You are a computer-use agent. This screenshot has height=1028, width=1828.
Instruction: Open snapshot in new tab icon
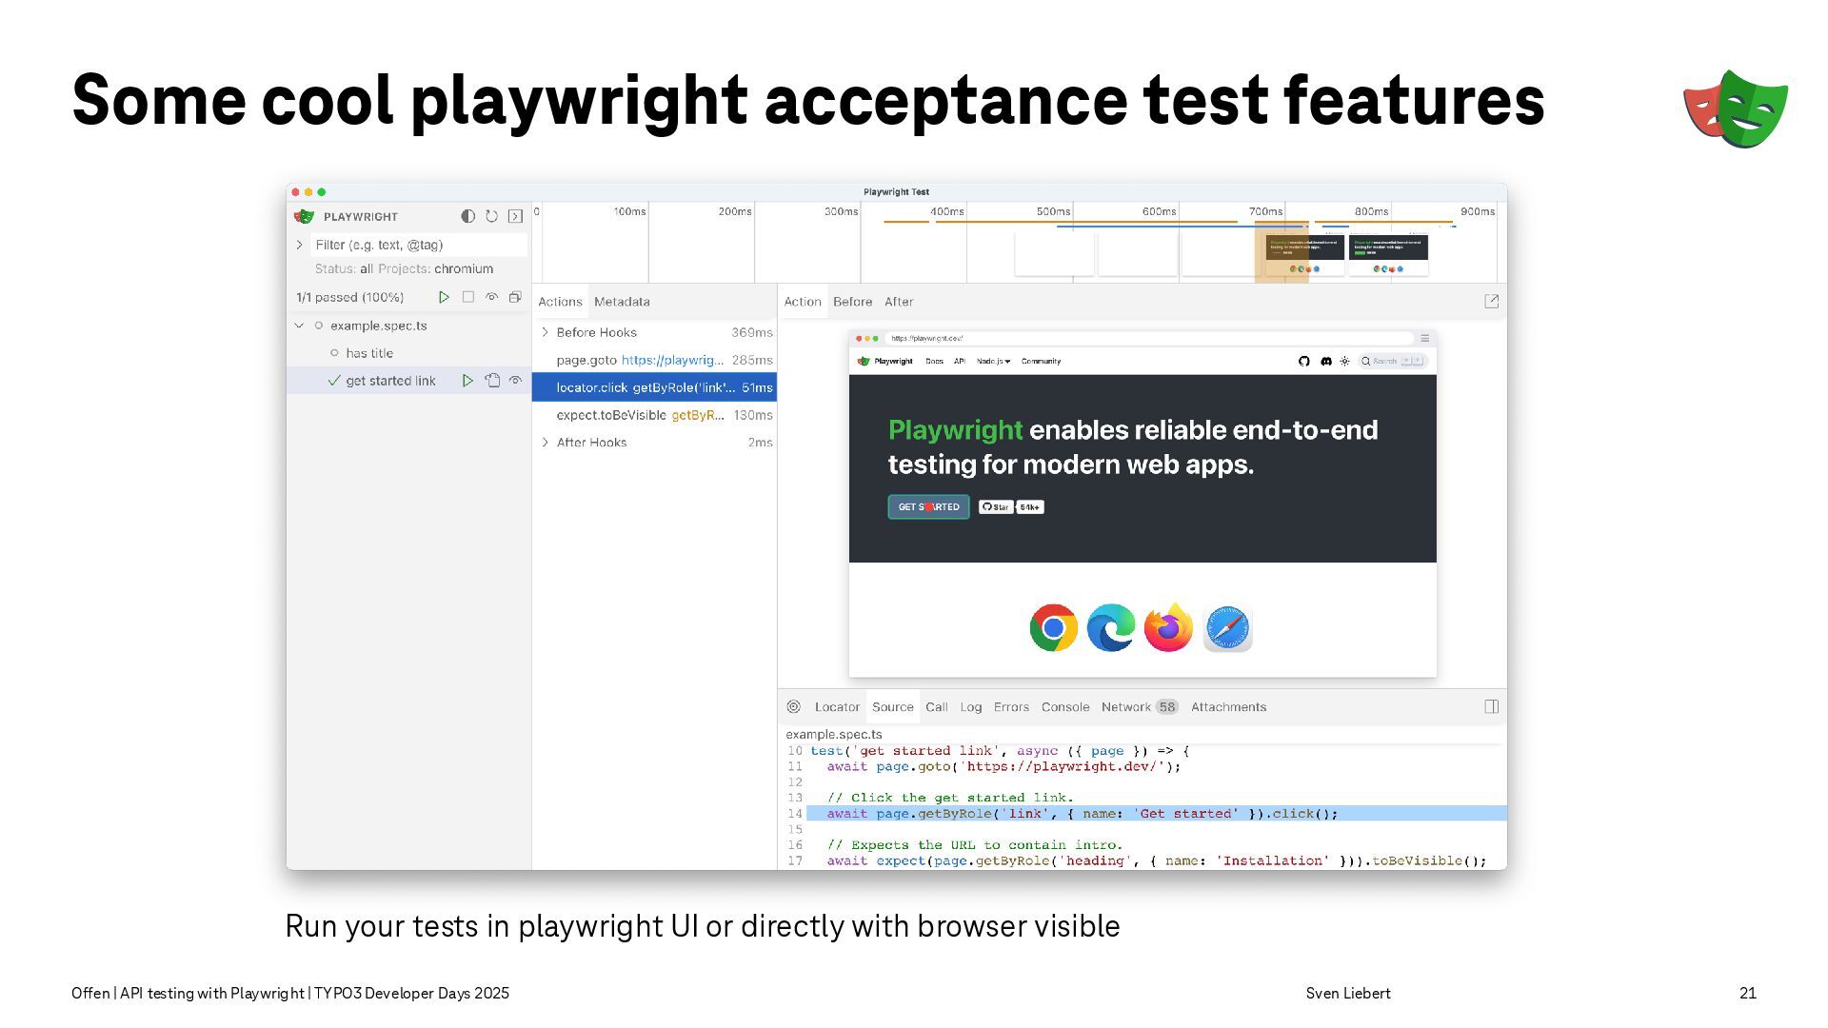1492,301
